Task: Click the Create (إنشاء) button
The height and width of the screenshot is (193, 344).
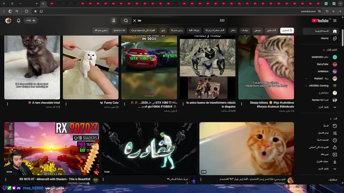Action: click(31, 21)
